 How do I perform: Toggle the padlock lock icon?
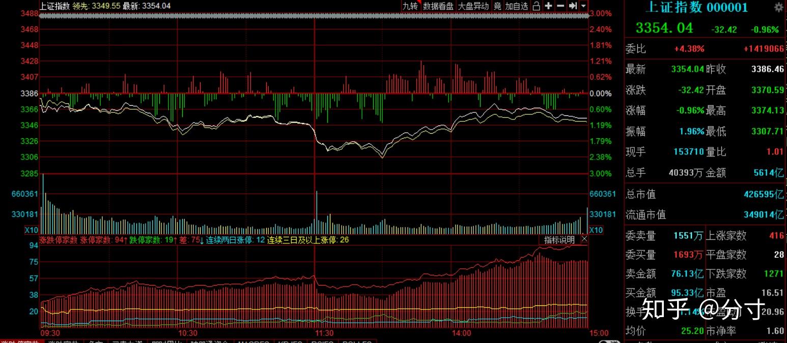537,6
